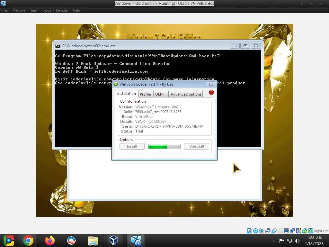Viewport: 329px width, 247px height.
Task: Click the USB devices status icon
Action: (274, 231)
